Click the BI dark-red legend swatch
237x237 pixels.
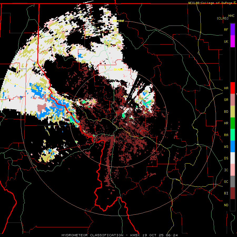(x=233, y=193)
